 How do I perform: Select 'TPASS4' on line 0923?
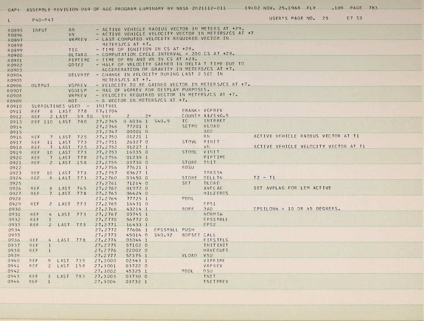coord(213,173)
